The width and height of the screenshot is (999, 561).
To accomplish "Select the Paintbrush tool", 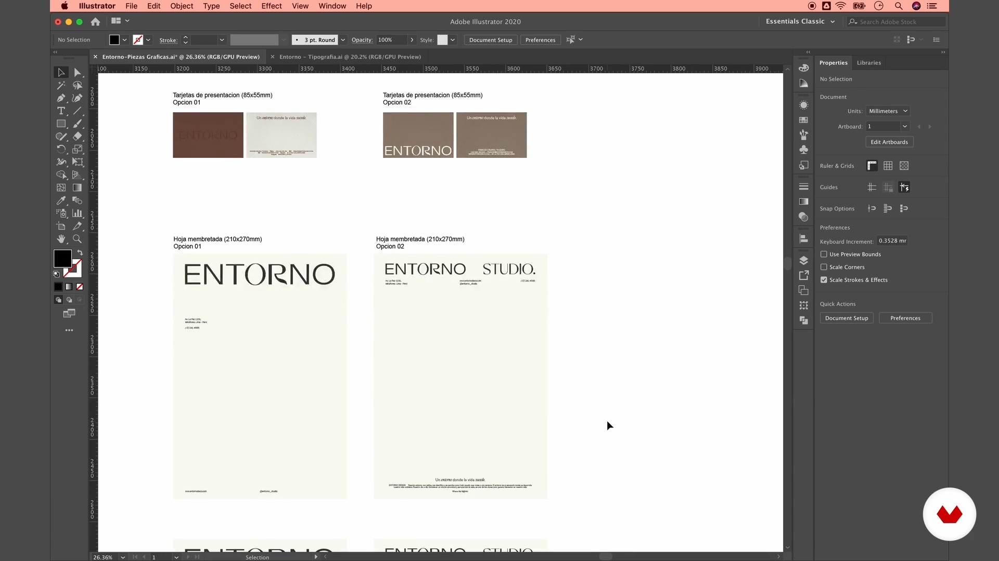I will click(78, 124).
